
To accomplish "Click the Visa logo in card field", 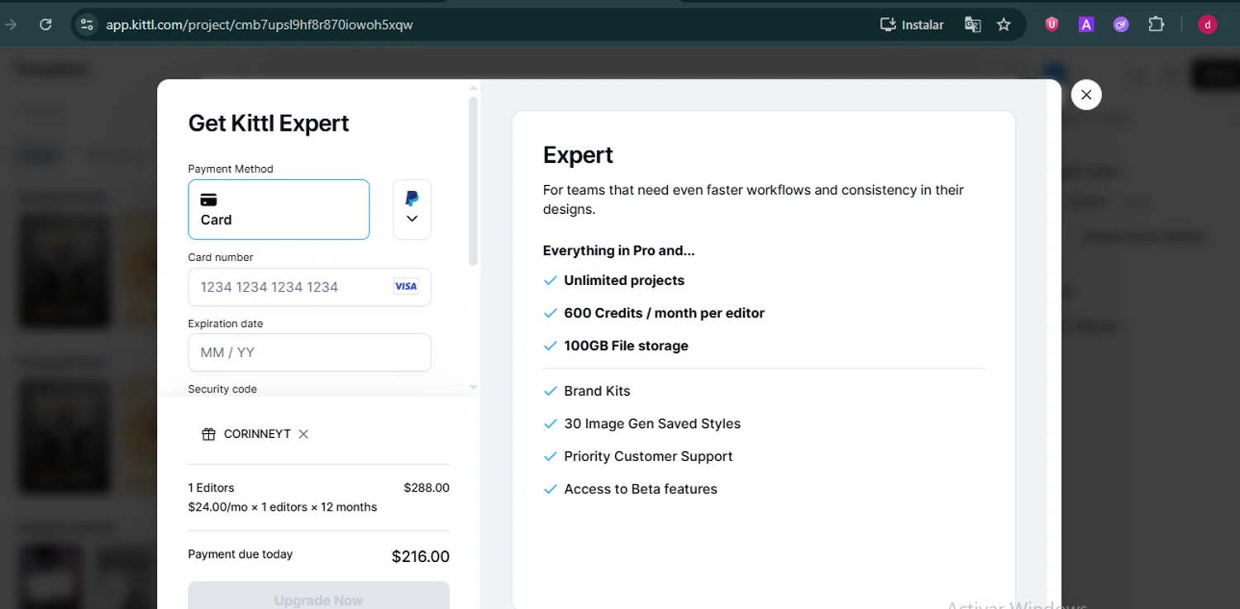I will coord(406,287).
